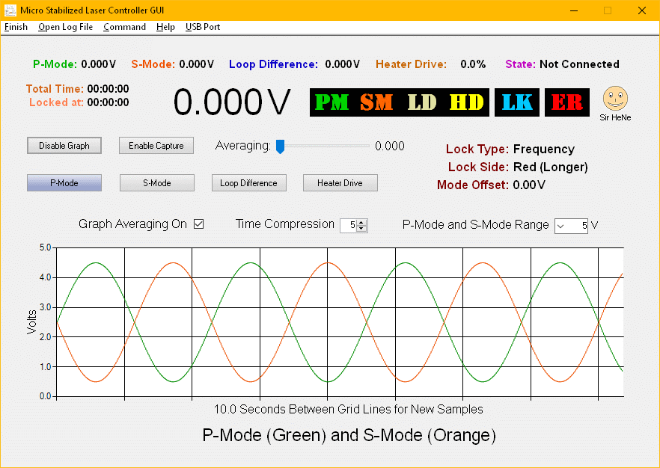Open the USB Port menu
The height and width of the screenshot is (468, 660).
coord(203,27)
